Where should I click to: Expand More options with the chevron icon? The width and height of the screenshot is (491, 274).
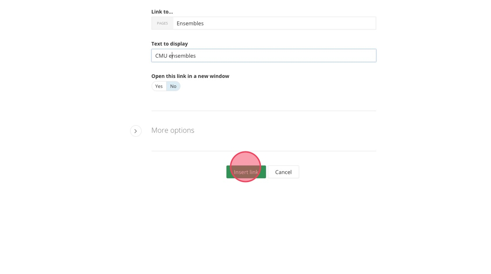coord(135,131)
